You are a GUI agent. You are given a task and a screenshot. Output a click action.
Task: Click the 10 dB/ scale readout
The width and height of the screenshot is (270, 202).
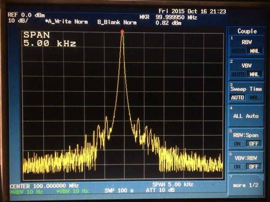(x=18, y=21)
